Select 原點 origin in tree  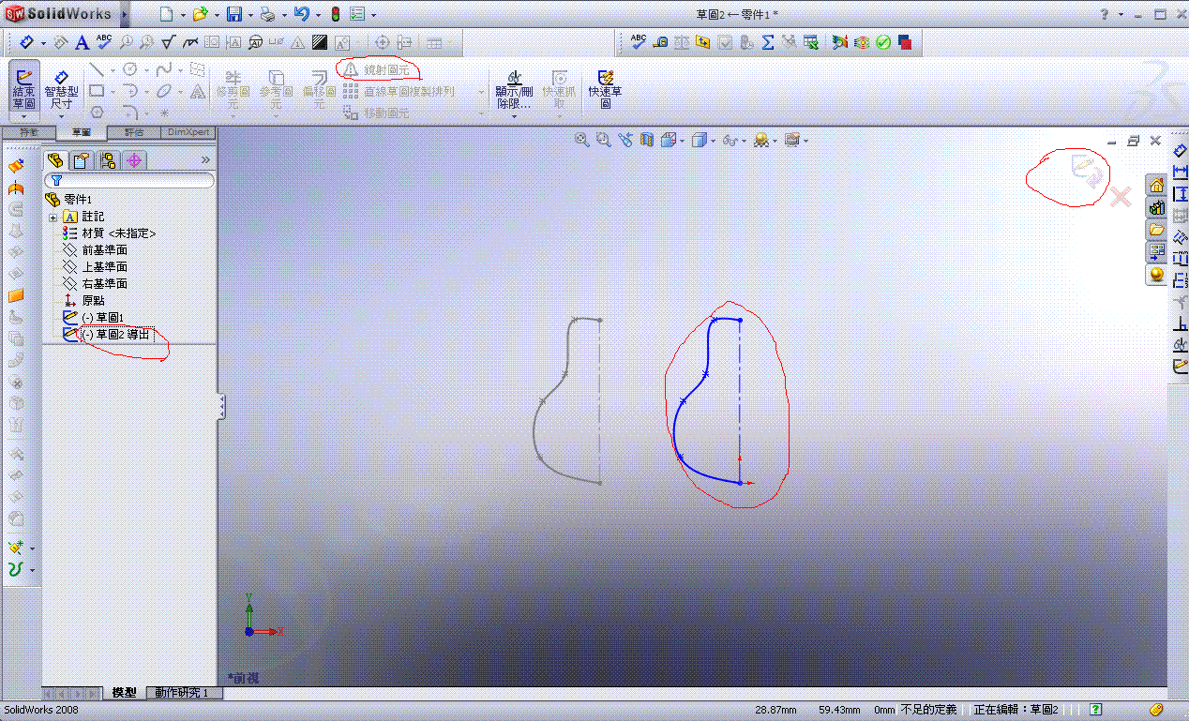coord(83,301)
